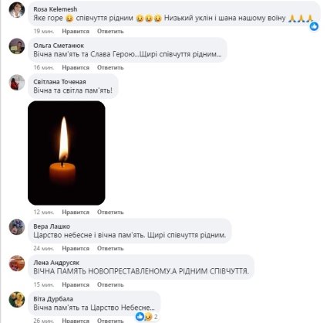Click the like reaction on Rosa Kelemesh's comment
The height and width of the screenshot is (323, 330).
[314, 26]
